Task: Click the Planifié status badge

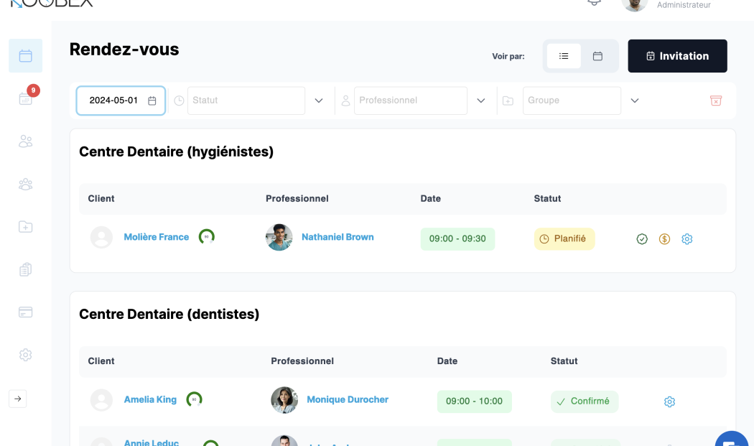Action: 564,238
